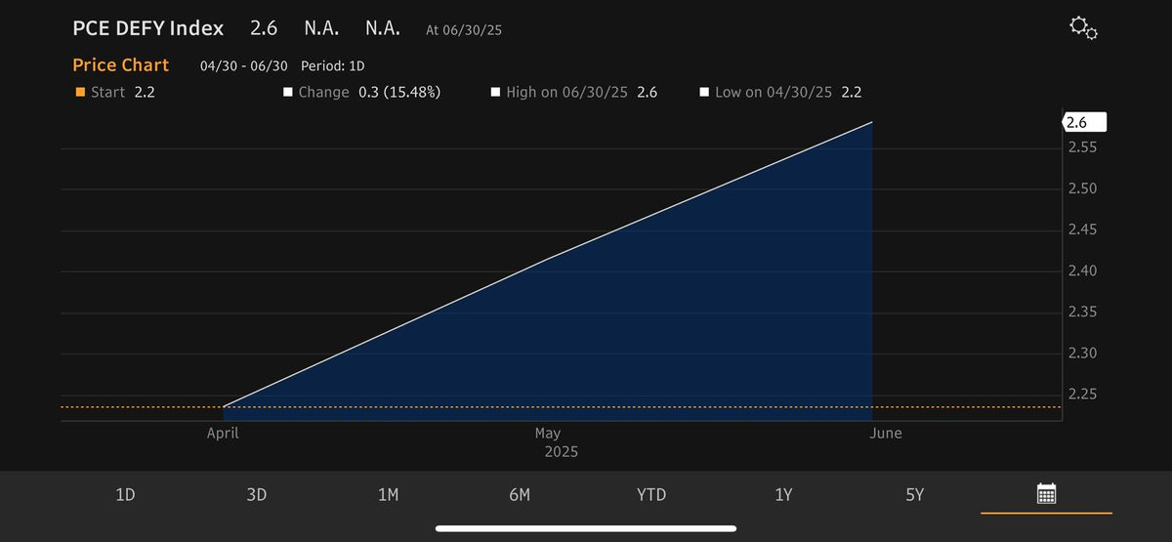Toggle the Change legend marker
This screenshot has width=1172, height=542.
288,93
